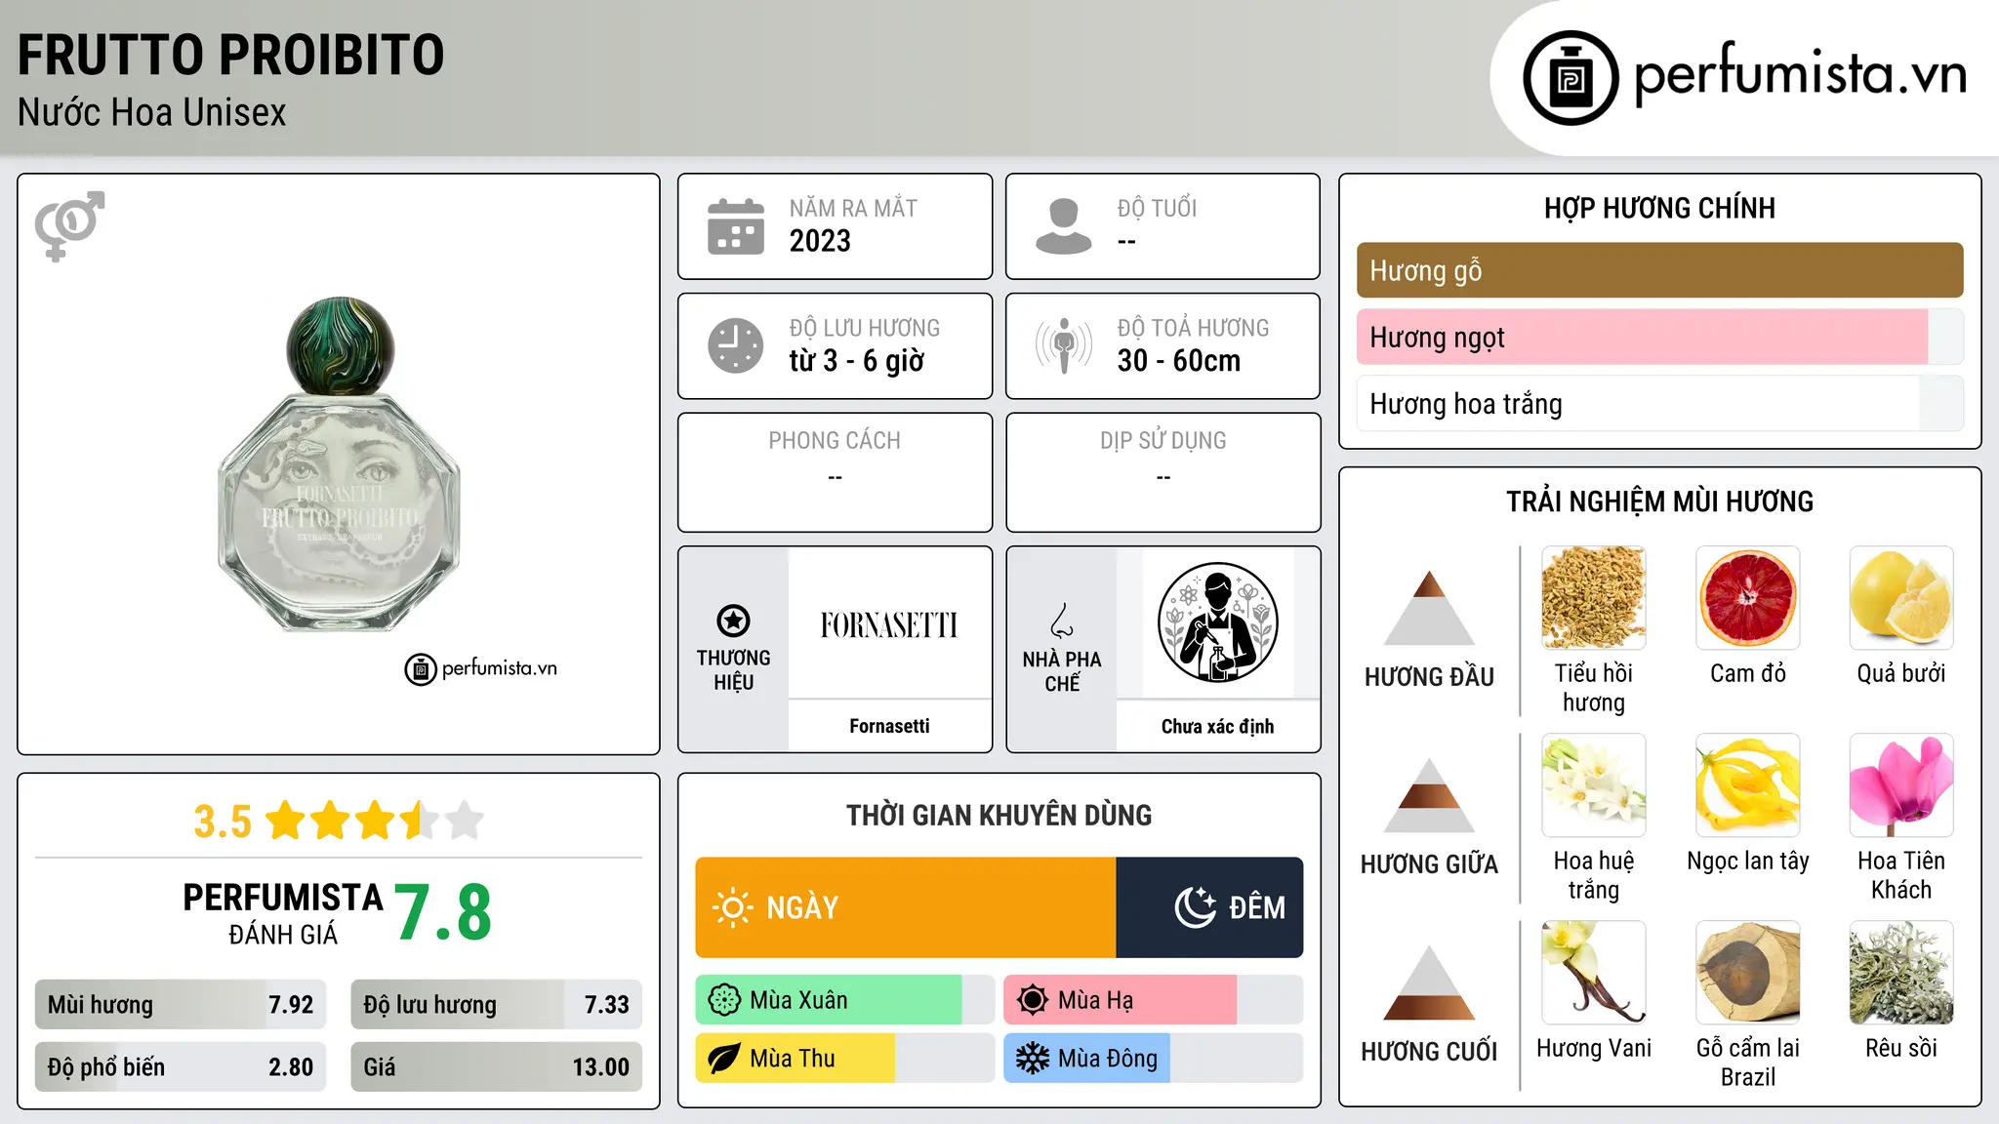Click the sun icon in Ngày bar
The width and height of the screenshot is (1999, 1124).
733,907
